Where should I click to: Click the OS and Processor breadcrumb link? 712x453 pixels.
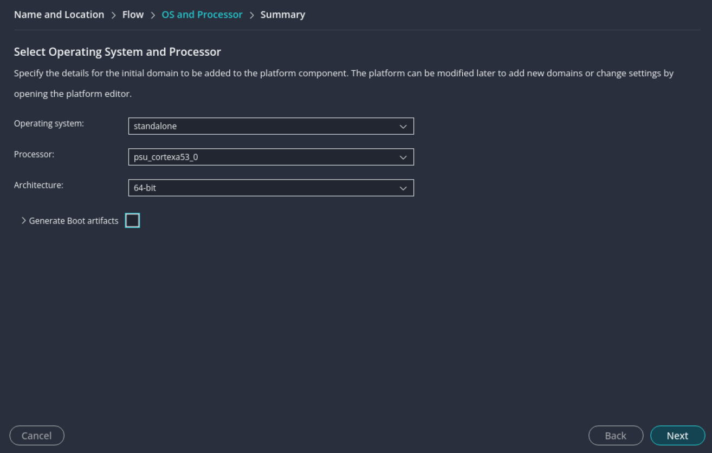202,14
